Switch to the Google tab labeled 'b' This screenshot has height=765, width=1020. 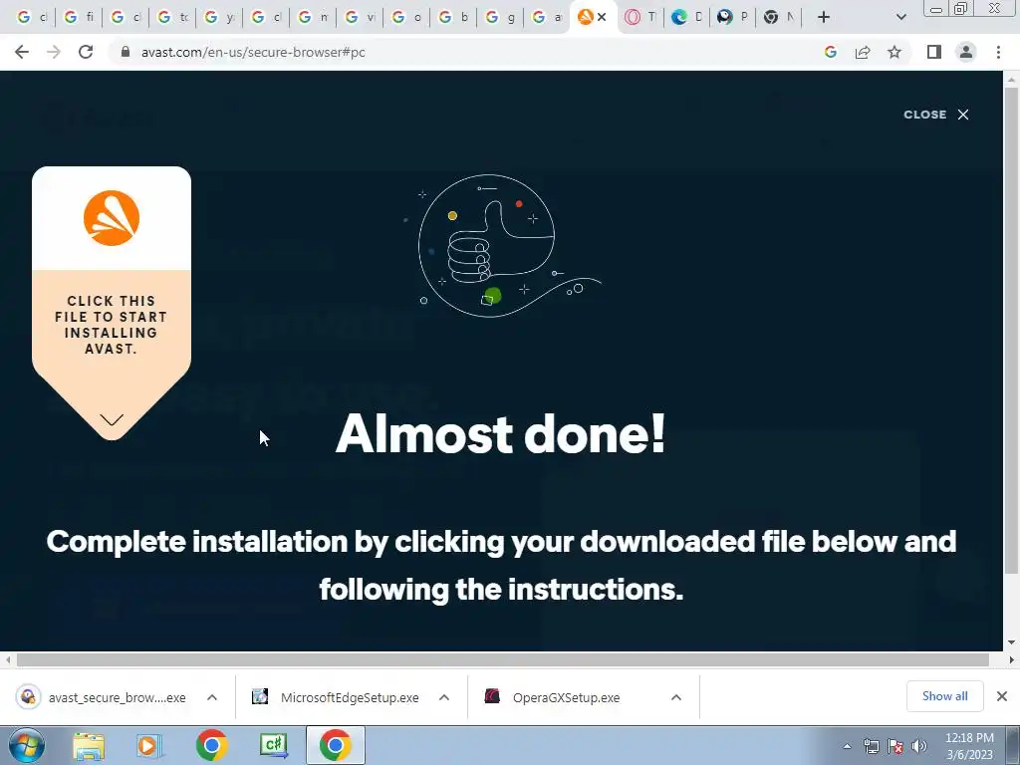tap(453, 17)
